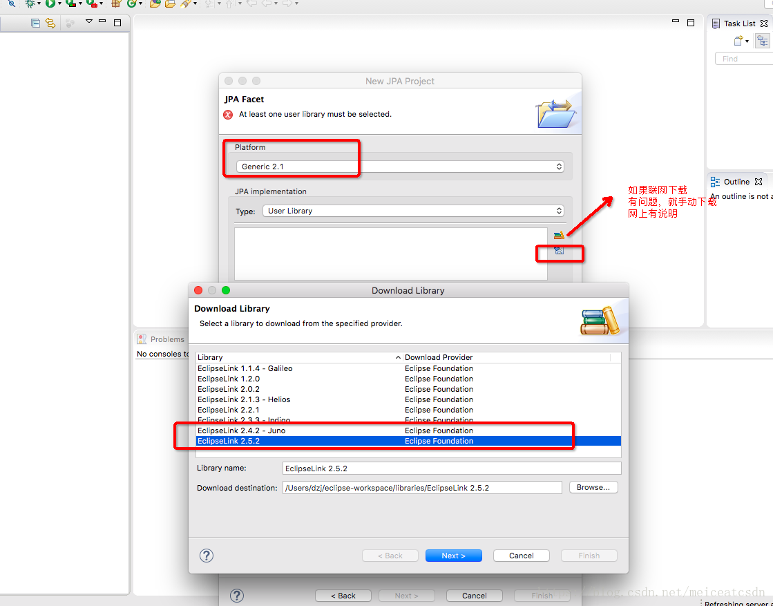773x606 pixels.
Task: Click the Manage libraries books icon
Action: click(559, 235)
